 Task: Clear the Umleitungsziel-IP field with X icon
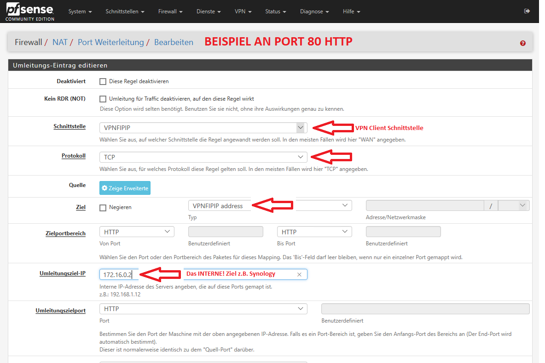point(299,274)
